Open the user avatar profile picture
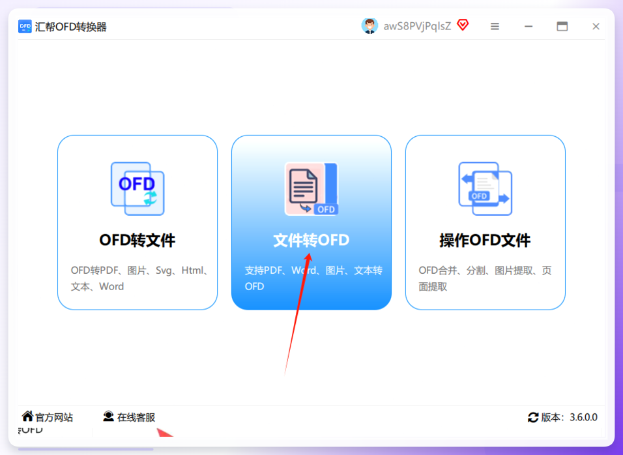This screenshot has height=455, width=623. (x=369, y=26)
